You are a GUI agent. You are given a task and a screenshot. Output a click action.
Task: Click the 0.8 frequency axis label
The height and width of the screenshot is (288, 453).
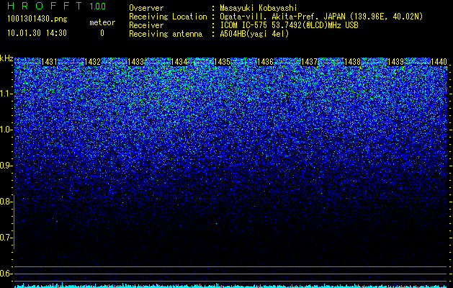tap(6, 202)
